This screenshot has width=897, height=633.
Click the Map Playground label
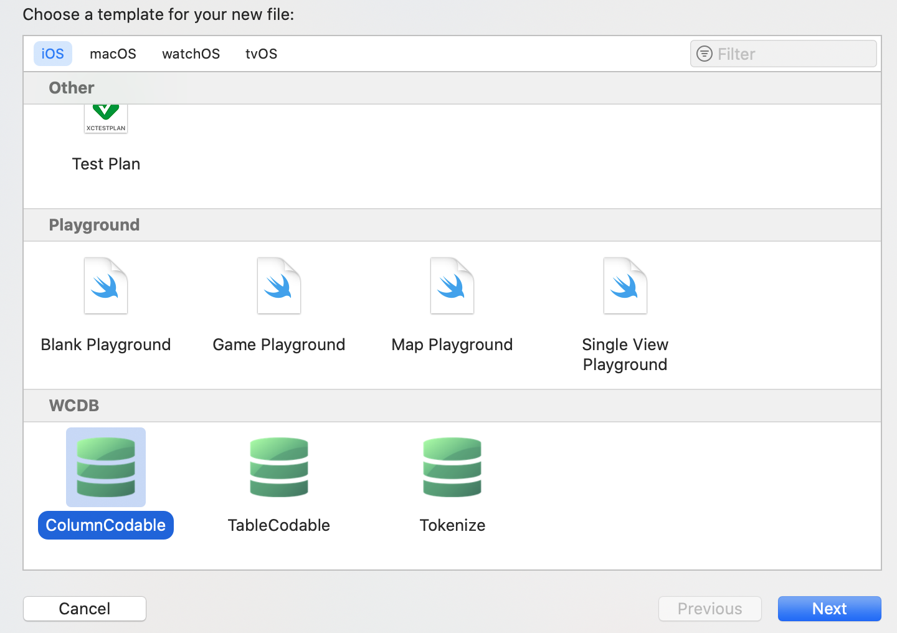coord(452,345)
